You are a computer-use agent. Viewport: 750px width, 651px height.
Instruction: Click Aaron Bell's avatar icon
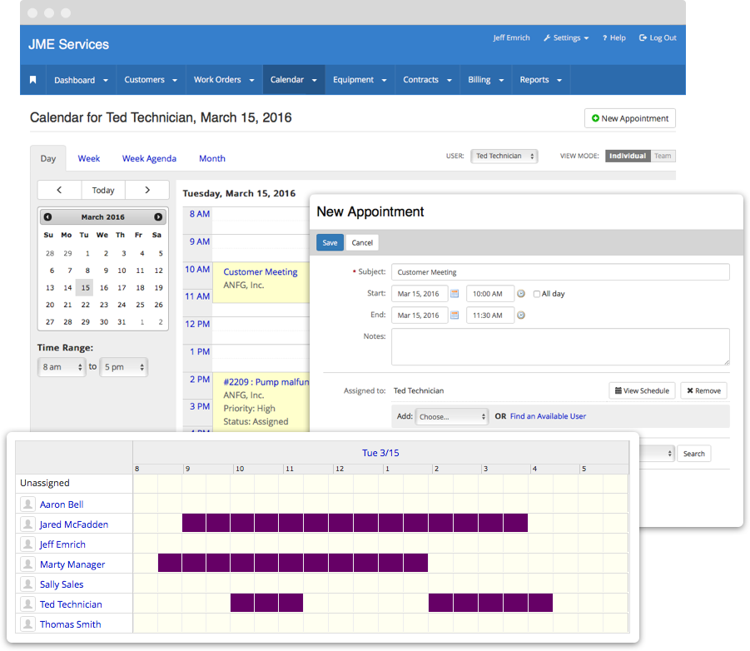point(28,504)
